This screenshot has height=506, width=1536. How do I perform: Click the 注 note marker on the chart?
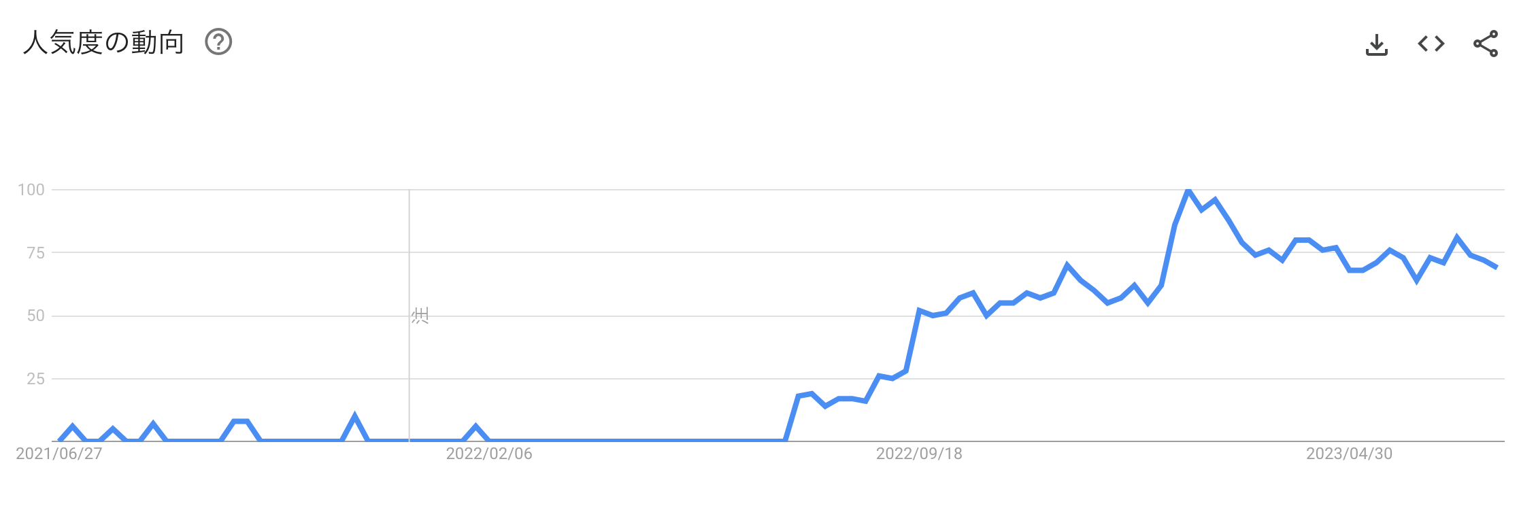point(420,316)
